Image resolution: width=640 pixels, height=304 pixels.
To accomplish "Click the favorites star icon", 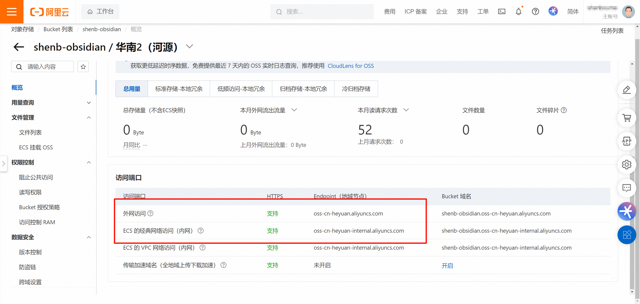I will [83, 67].
